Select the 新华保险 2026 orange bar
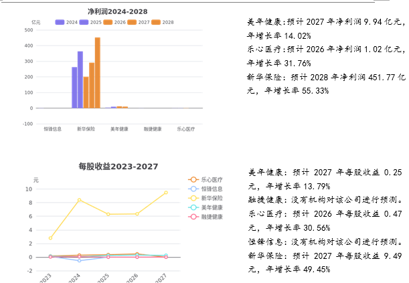Image resolution: width=409 pixels, height=283 pixels. click(x=86, y=92)
